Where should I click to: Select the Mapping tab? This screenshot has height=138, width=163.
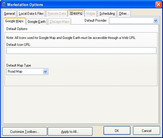(x=76, y=13)
